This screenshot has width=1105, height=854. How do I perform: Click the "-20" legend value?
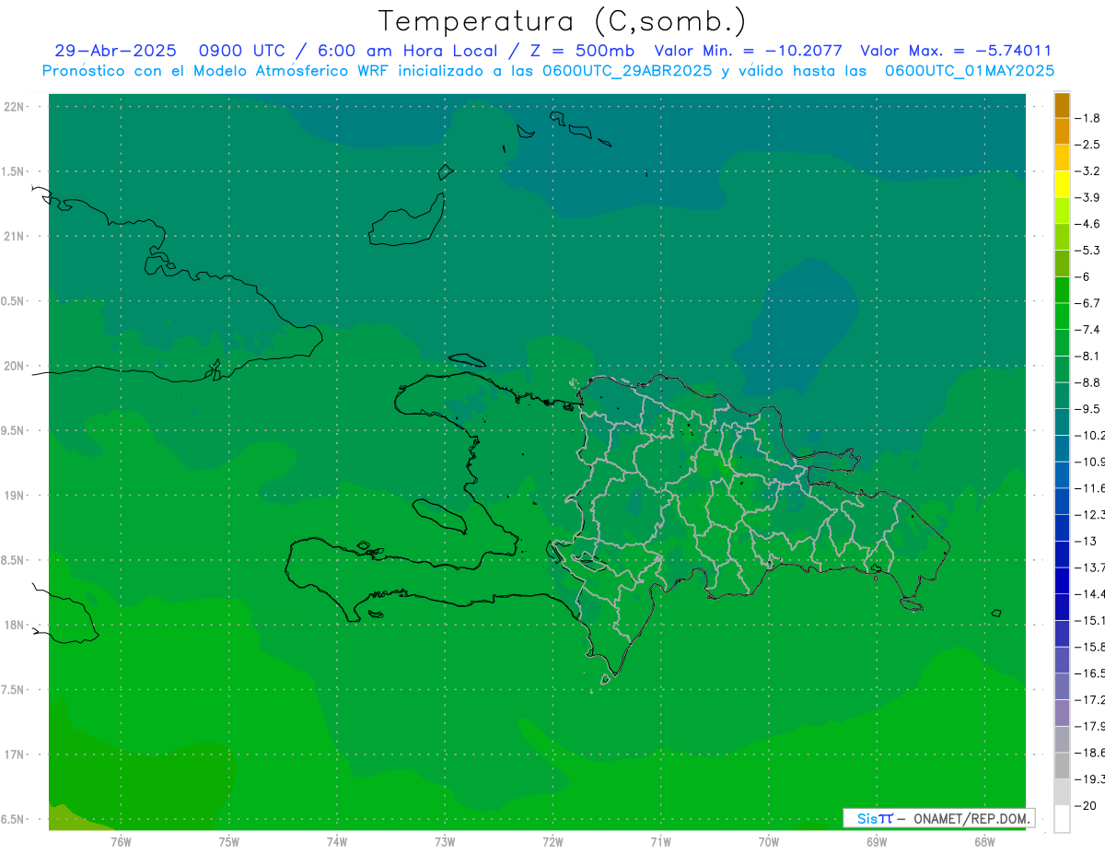(1087, 805)
